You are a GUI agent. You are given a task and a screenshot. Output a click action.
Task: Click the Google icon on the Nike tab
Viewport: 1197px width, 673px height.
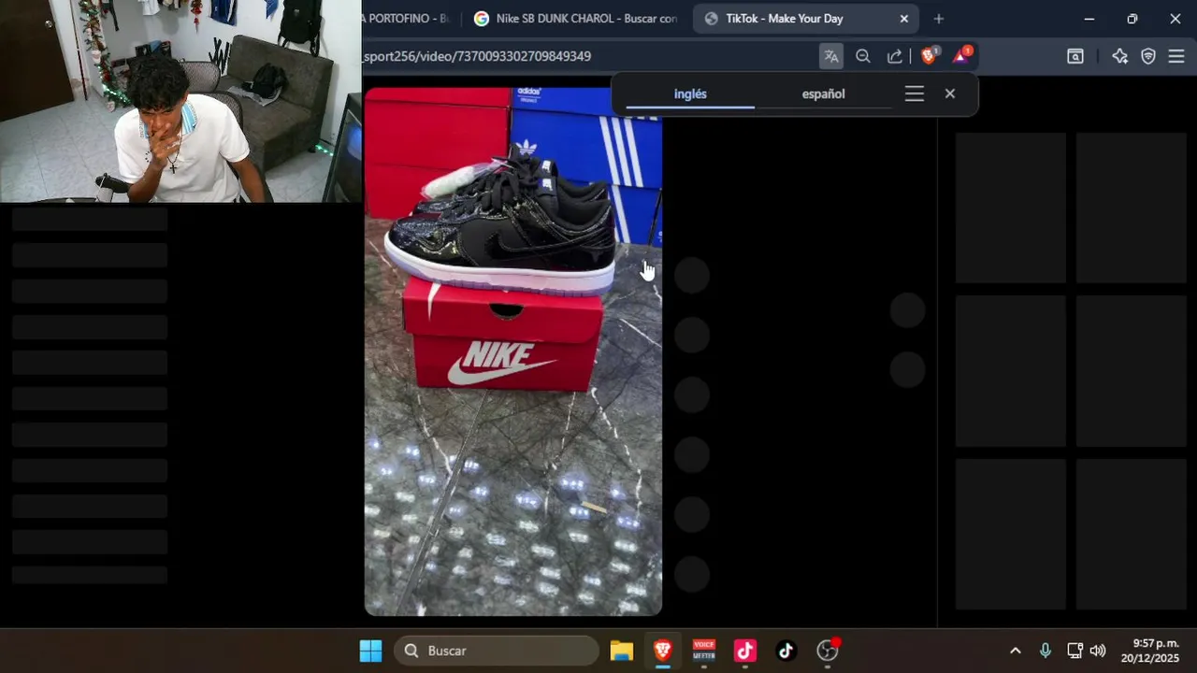pyautogui.click(x=482, y=19)
